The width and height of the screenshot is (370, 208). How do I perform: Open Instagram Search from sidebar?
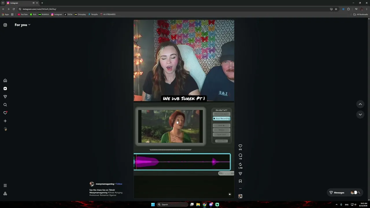click(x=5, y=105)
